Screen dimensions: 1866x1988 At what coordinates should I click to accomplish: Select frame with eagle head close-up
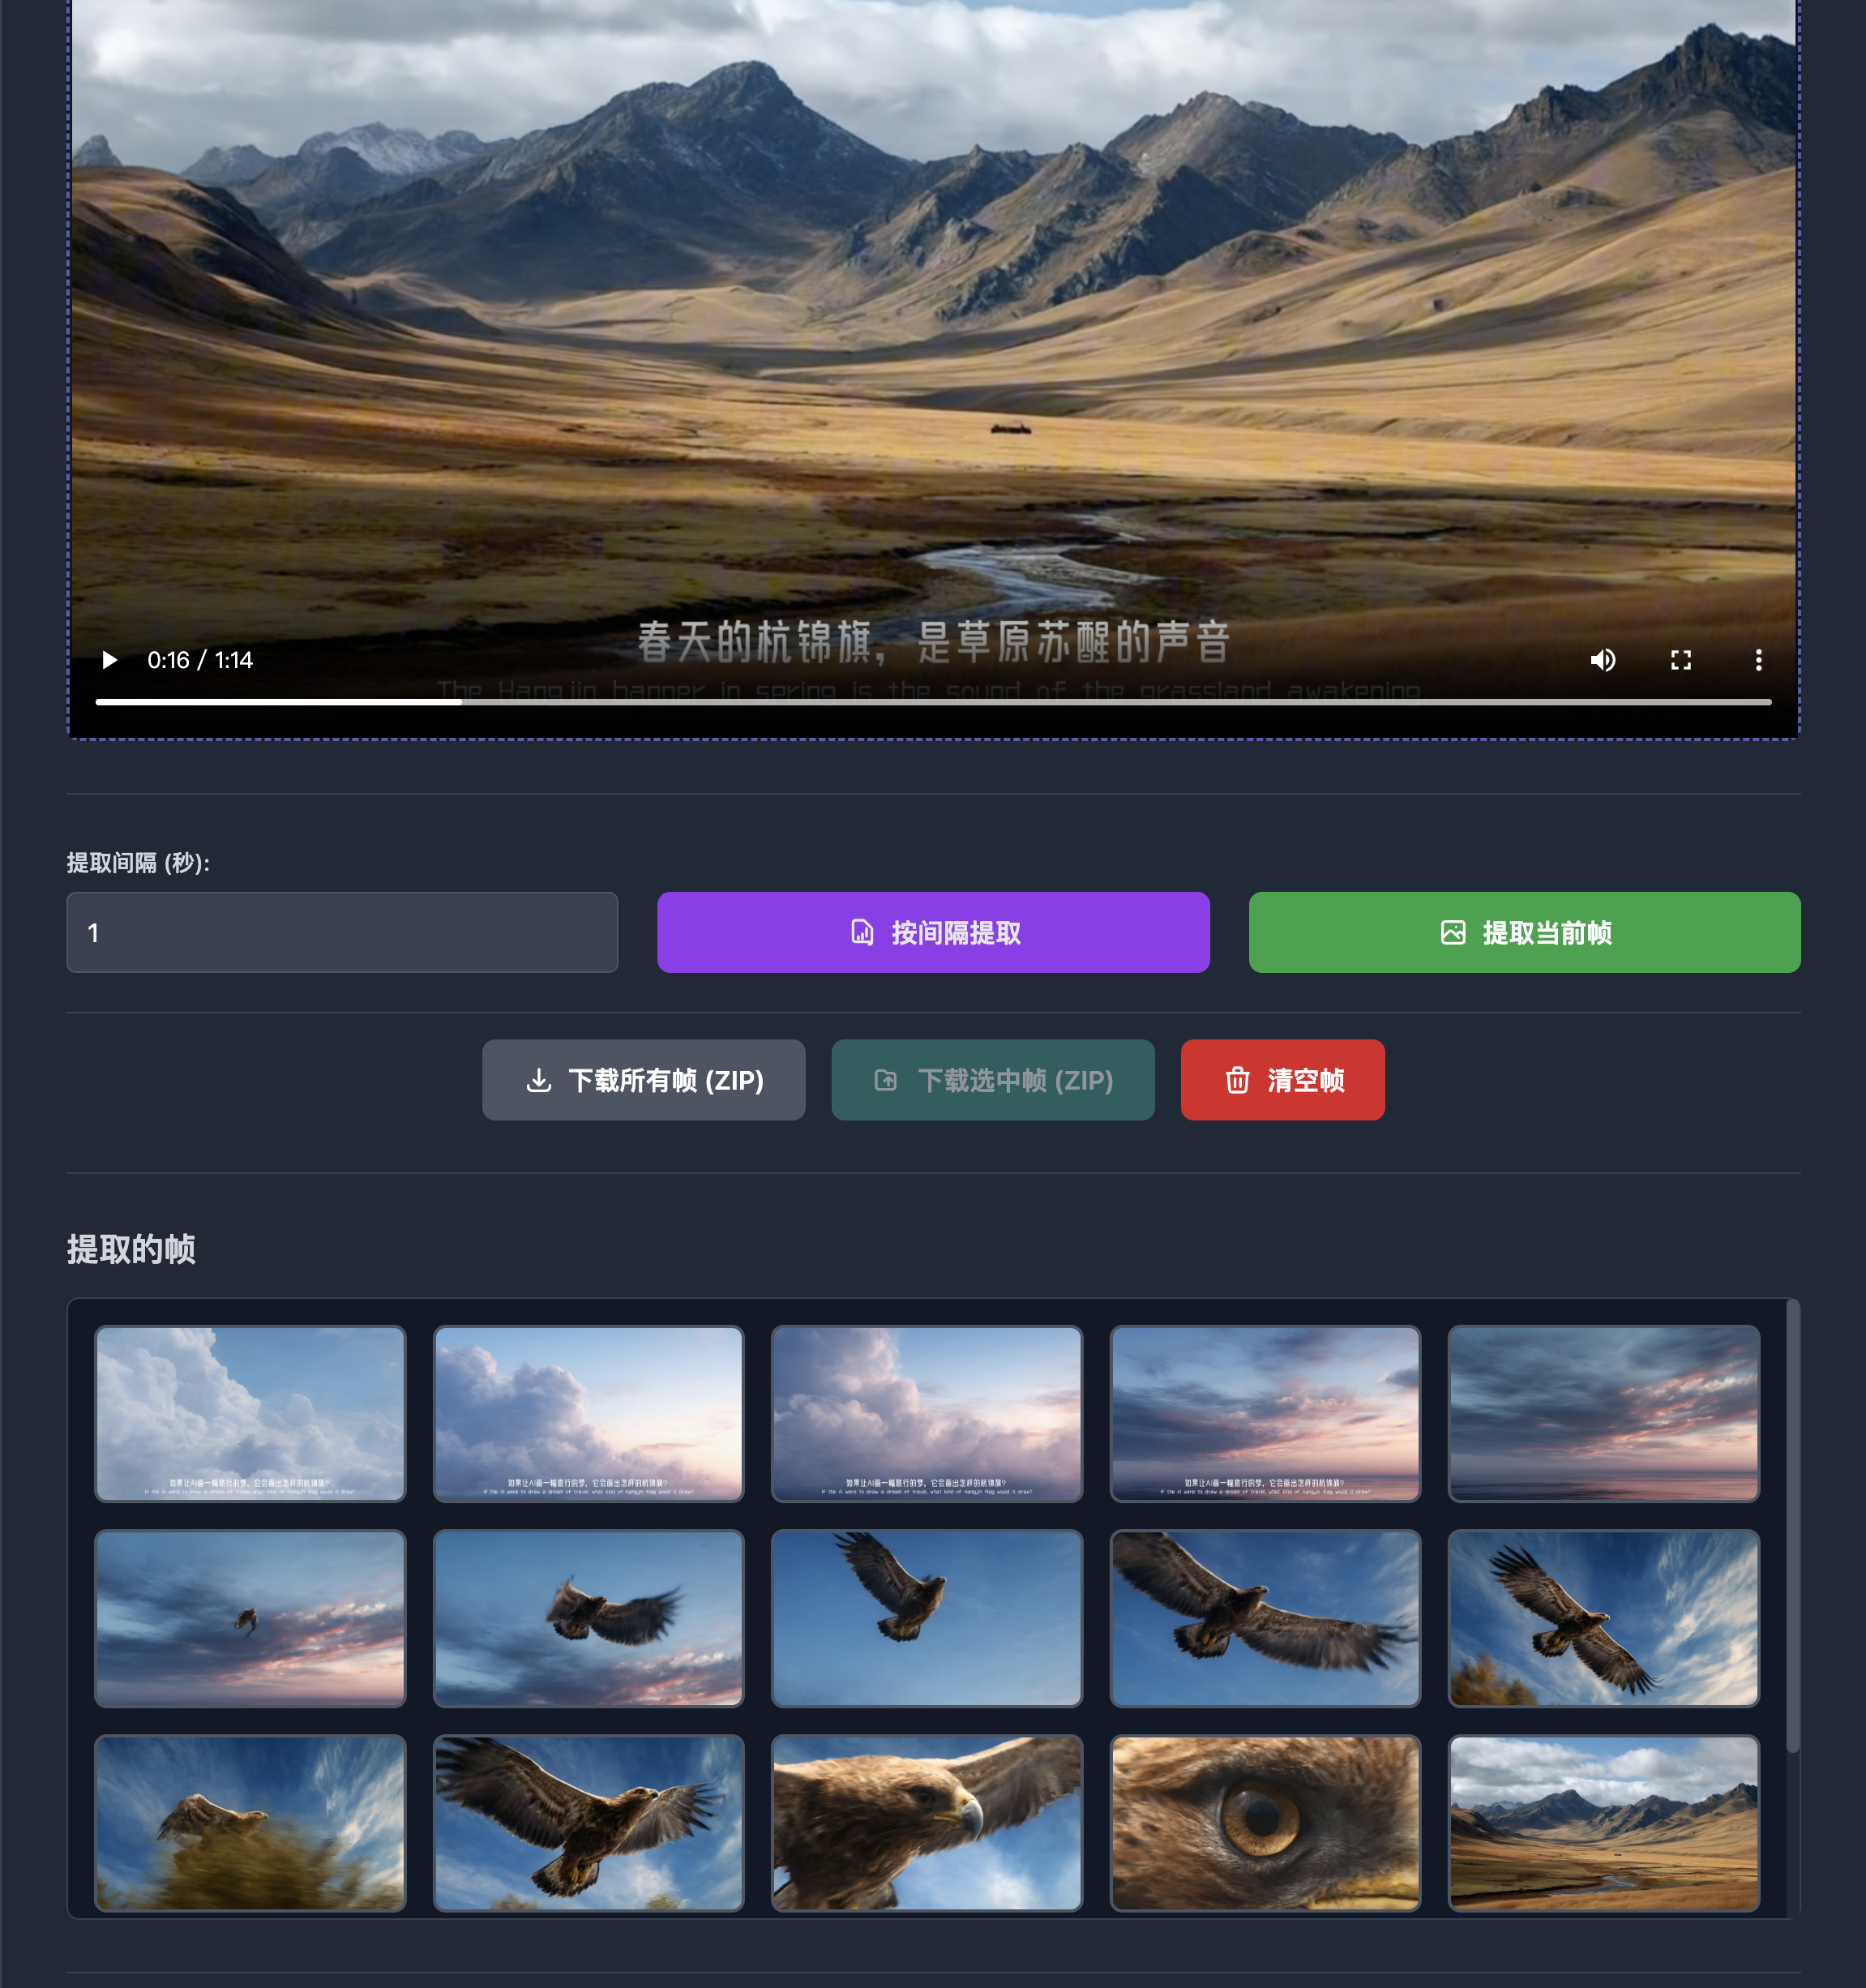coord(927,1823)
